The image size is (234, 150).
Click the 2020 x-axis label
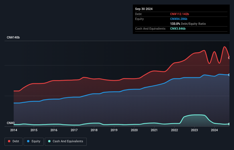[x=134, y=130]
